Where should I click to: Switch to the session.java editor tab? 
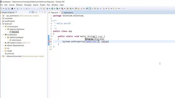click(67, 13)
